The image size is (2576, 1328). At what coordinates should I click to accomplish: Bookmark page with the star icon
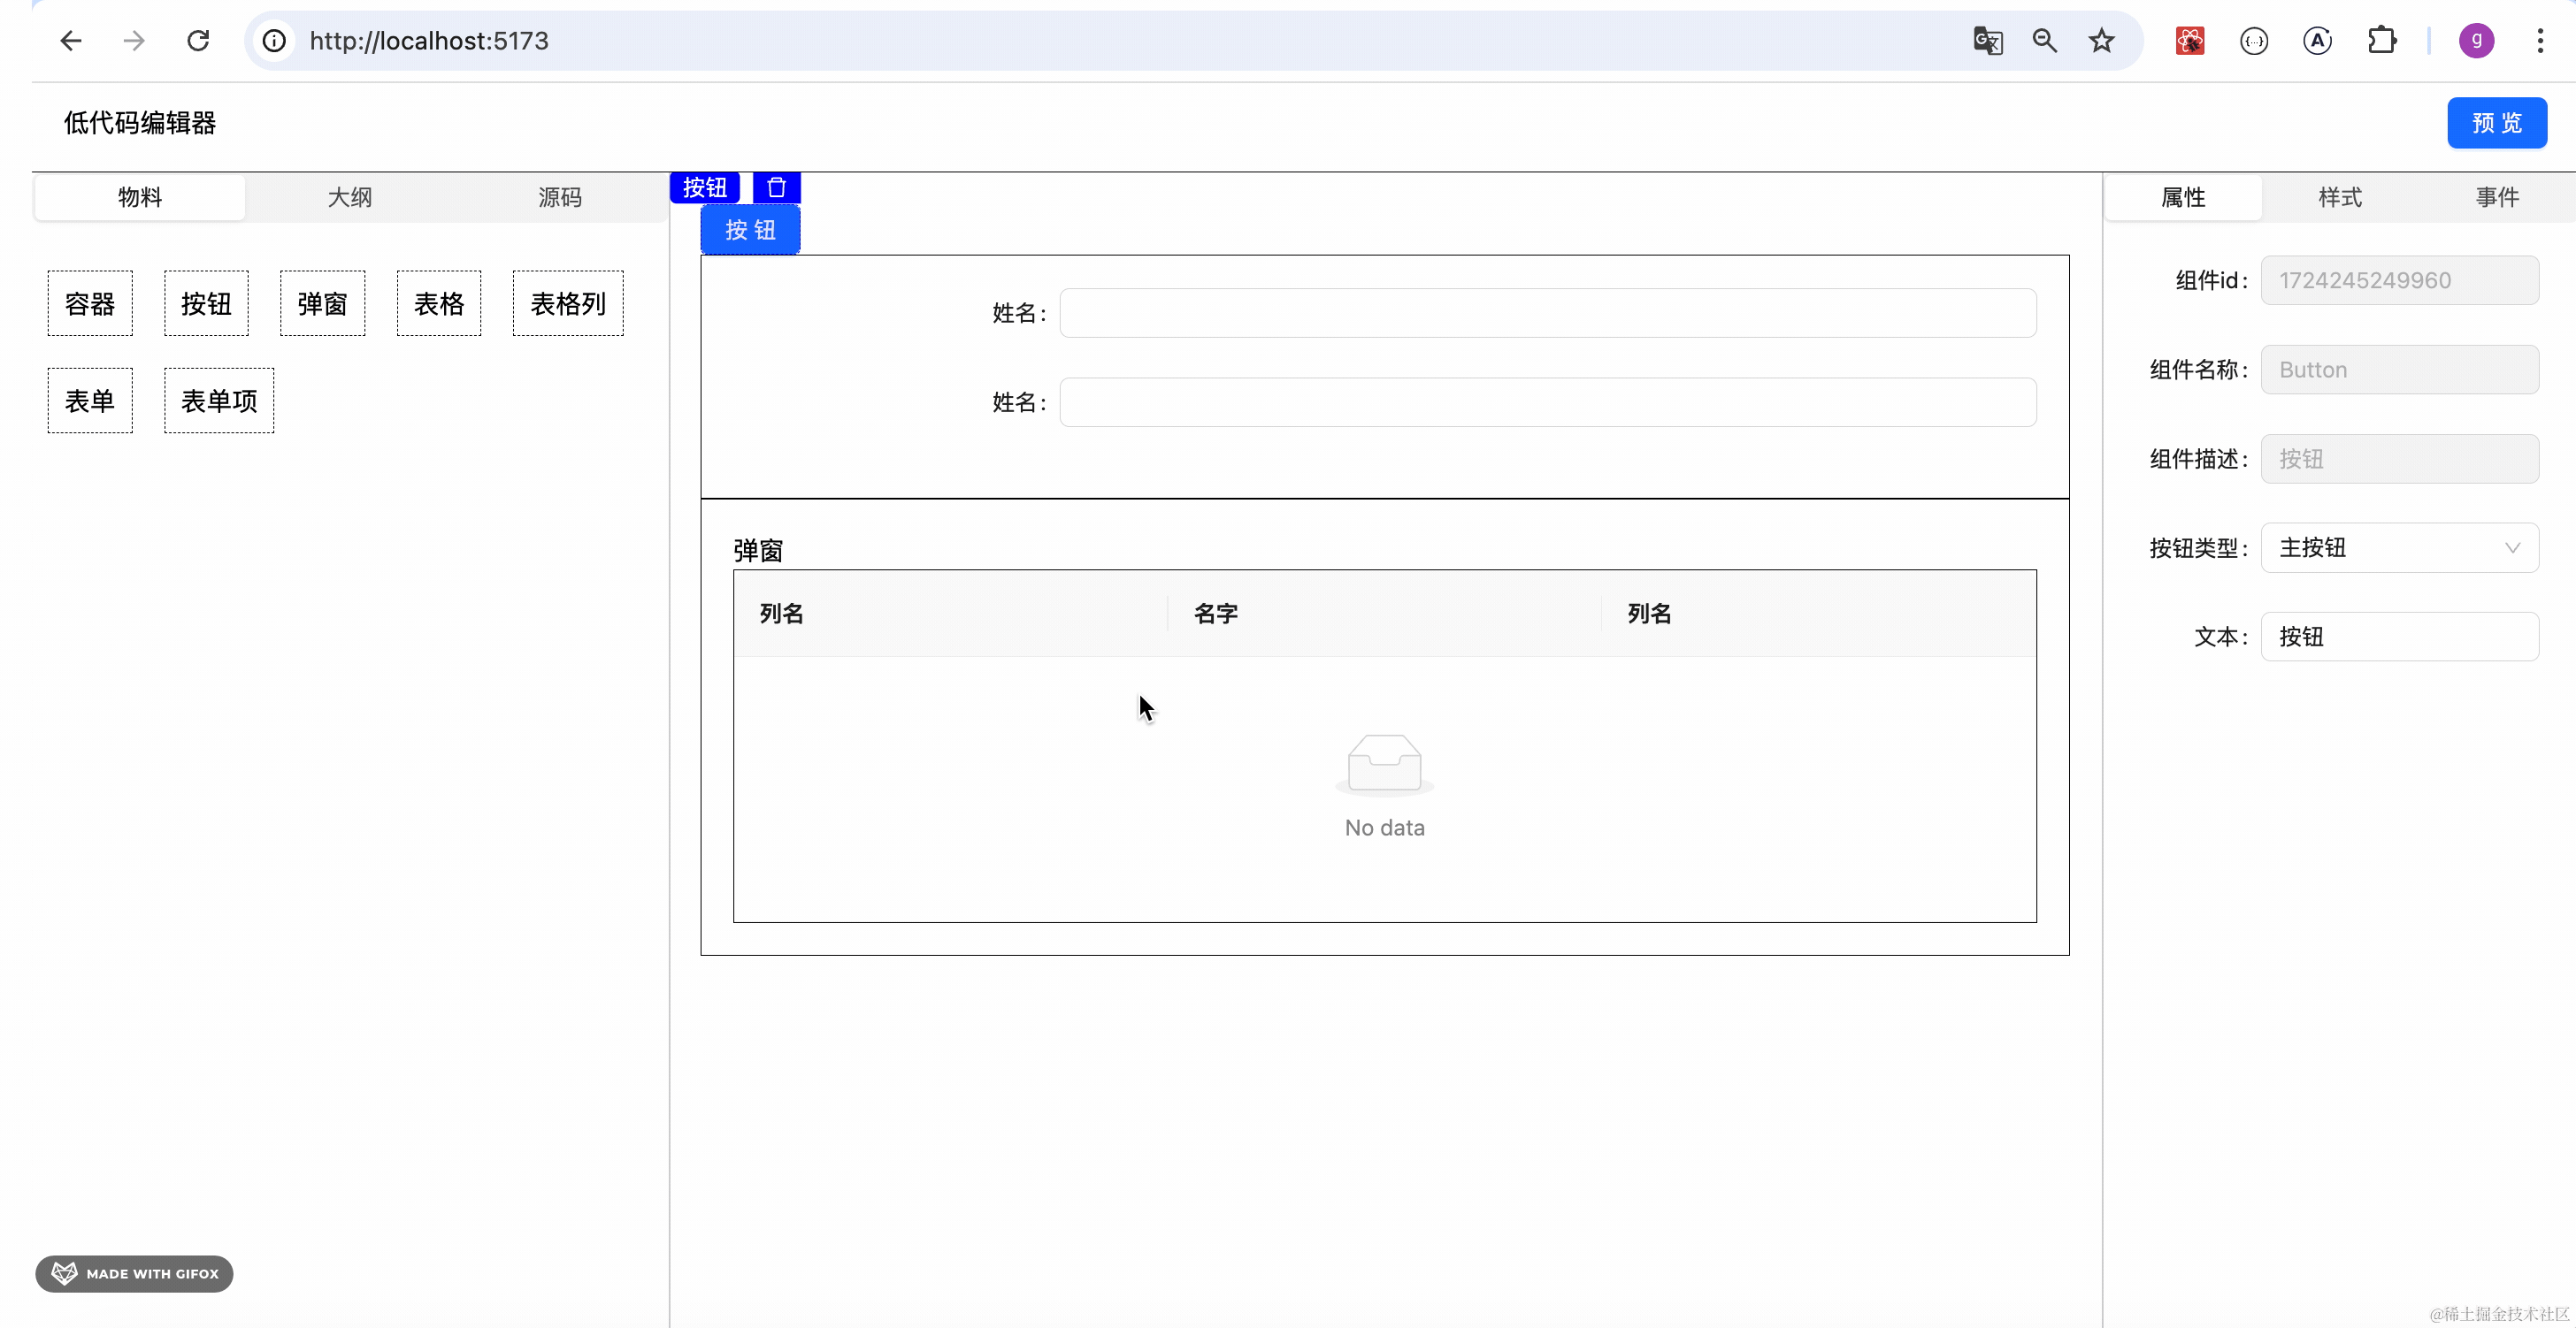click(x=2101, y=41)
